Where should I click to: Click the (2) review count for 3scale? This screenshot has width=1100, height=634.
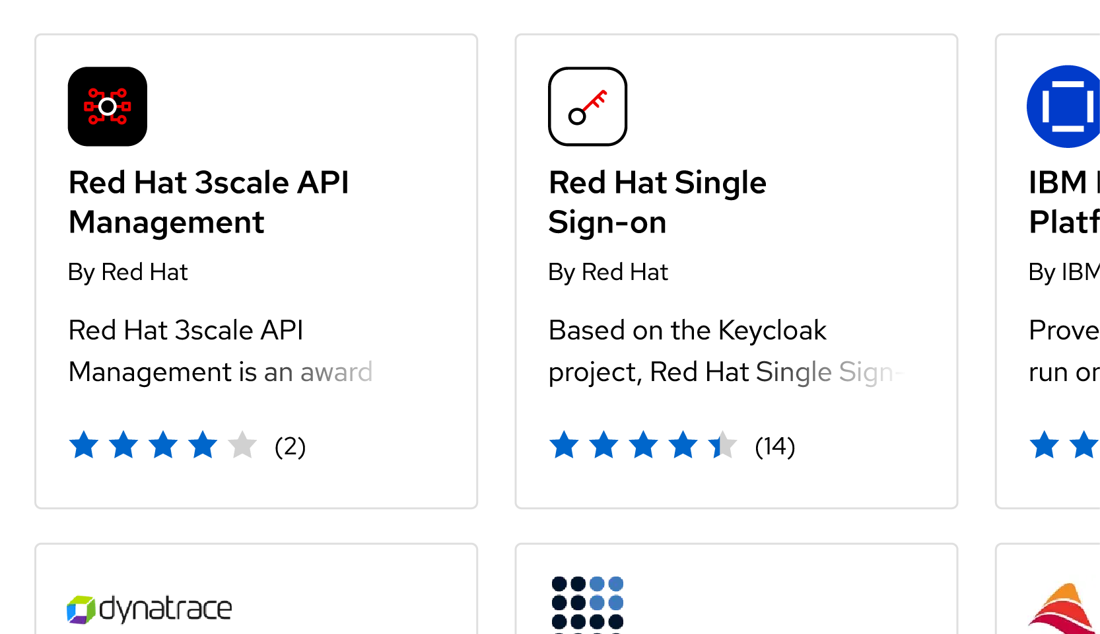coord(290,446)
